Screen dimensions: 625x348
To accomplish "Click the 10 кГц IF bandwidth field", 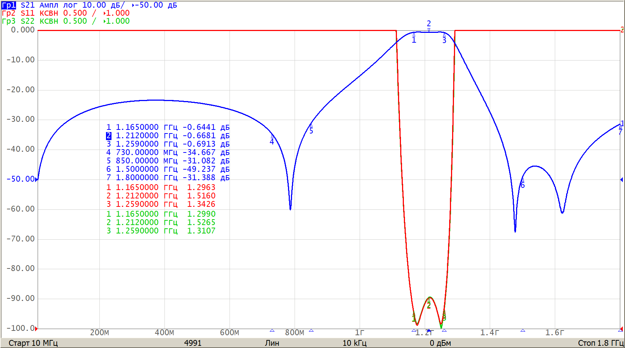I will pyautogui.click(x=354, y=343).
